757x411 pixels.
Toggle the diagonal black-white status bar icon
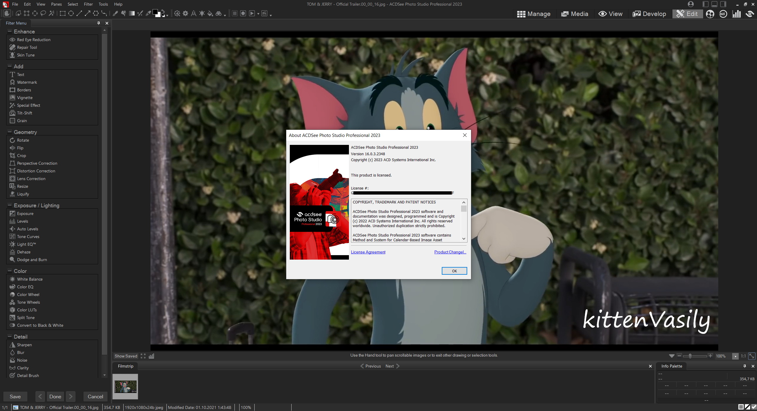pos(748,407)
